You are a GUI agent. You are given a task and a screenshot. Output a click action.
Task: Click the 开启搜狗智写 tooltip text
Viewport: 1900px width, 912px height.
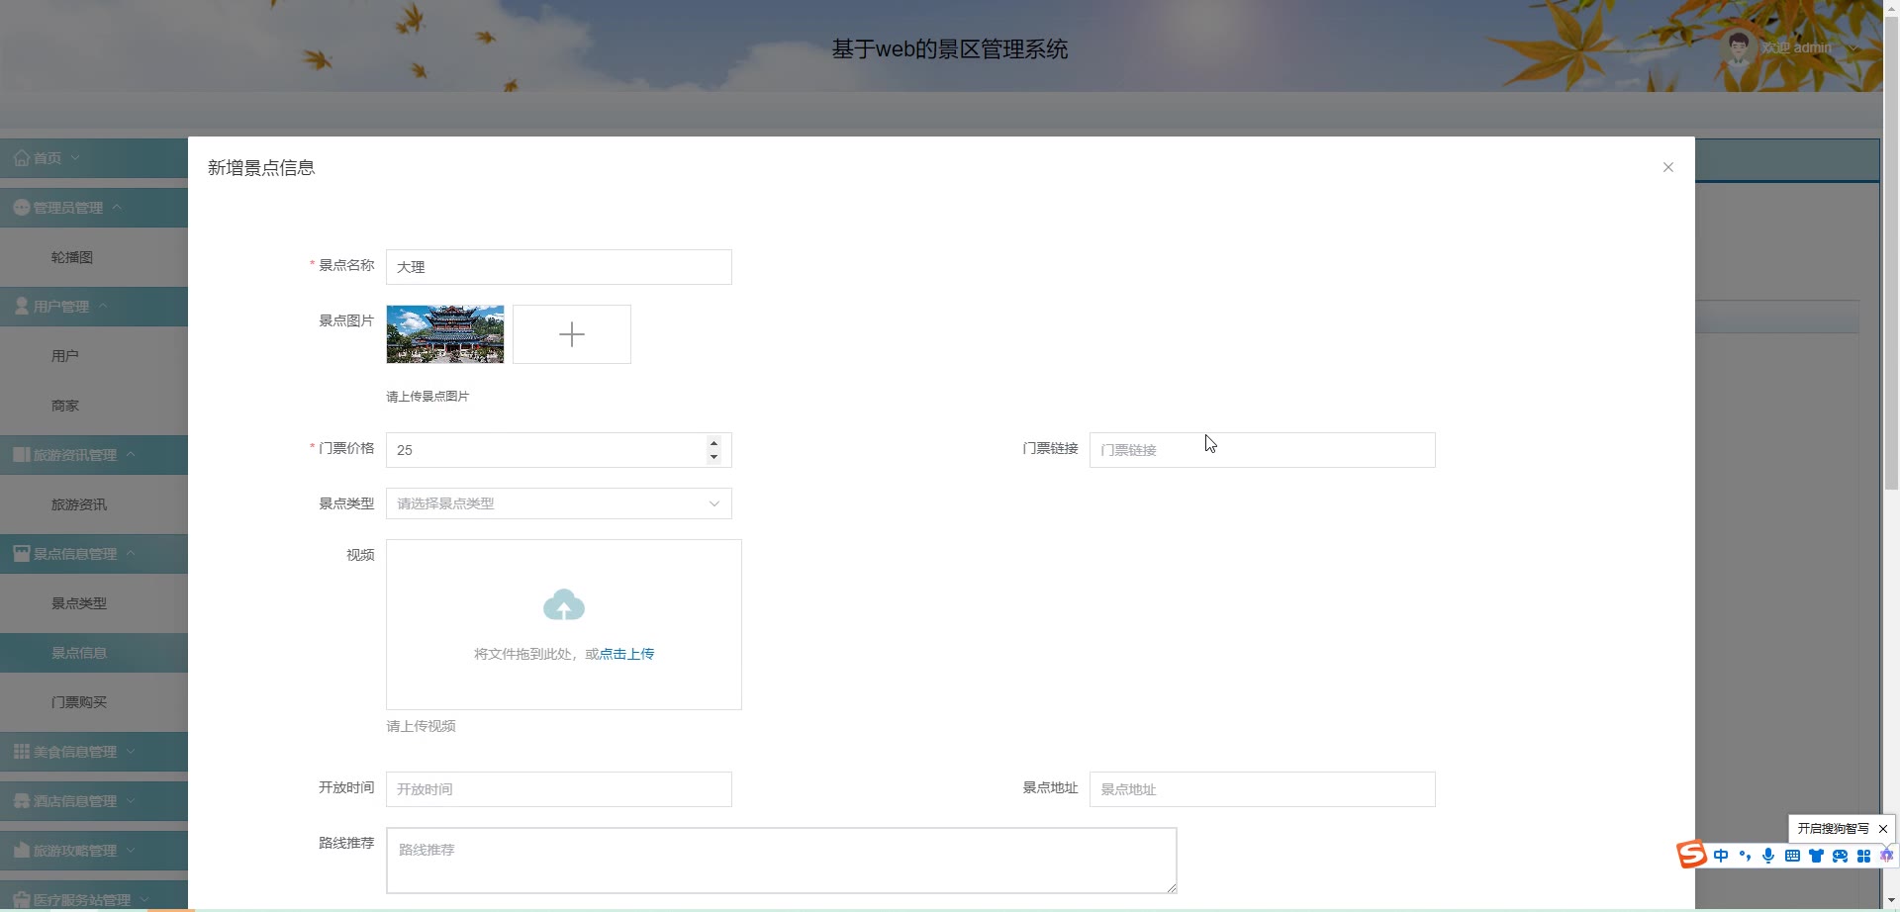[1833, 829]
